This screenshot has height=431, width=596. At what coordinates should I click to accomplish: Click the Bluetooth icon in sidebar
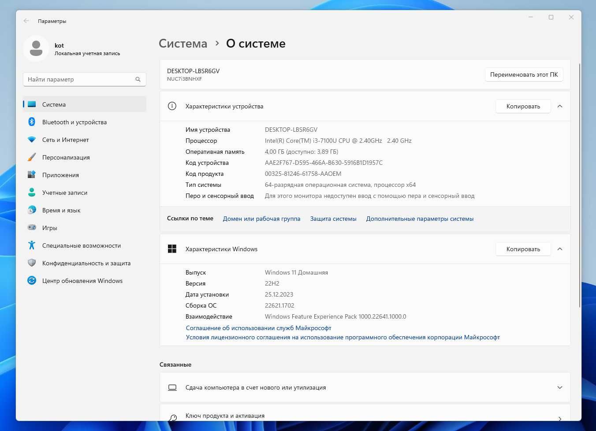pos(32,122)
